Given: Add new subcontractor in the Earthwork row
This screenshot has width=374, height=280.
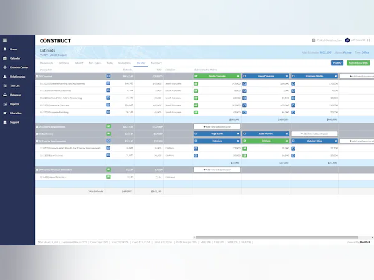Looking at the screenshot, I should coord(314,134).
